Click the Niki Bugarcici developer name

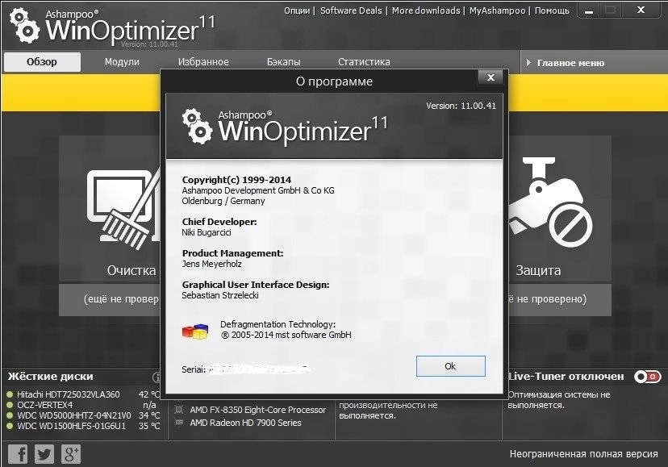[x=207, y=232]
